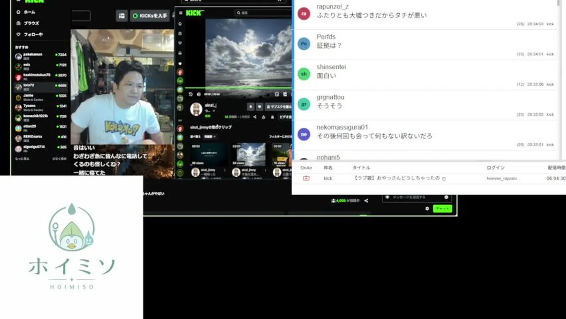Click the copy icon after stream title

(444, 179)
